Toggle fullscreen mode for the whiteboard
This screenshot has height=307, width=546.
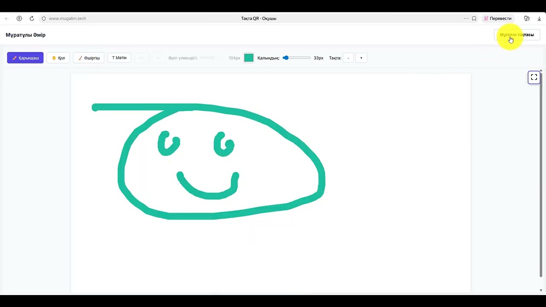tap(534, 77)
